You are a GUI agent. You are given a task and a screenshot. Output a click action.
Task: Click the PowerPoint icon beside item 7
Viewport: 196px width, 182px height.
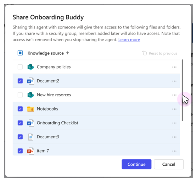pyautogui.click(x=30, y=151)
